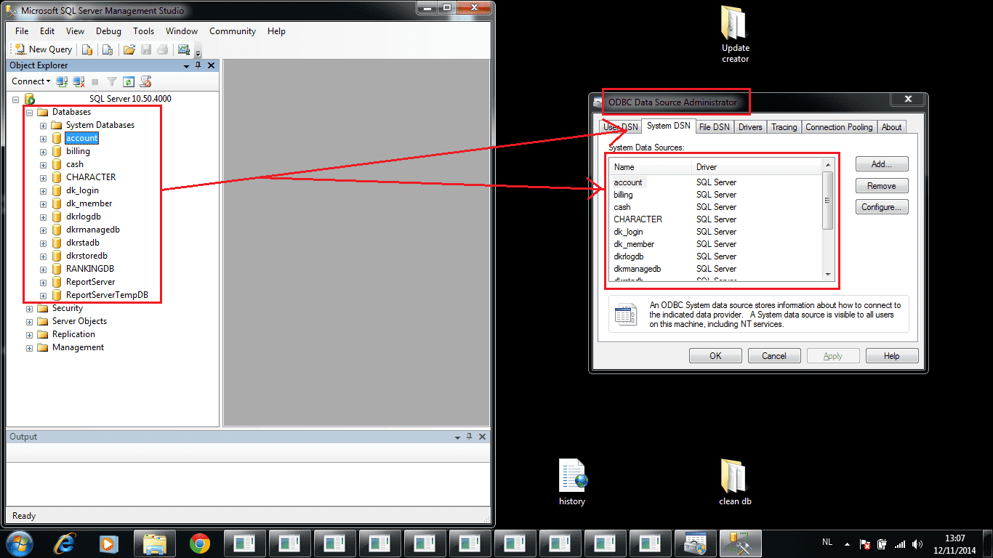Click the script error report icon in Object Explorer

tap(145, 81)
